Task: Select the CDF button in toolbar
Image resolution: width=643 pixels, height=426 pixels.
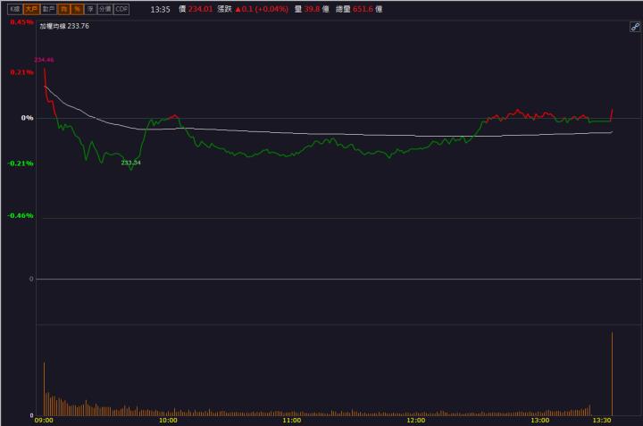Action: (121, 8)
